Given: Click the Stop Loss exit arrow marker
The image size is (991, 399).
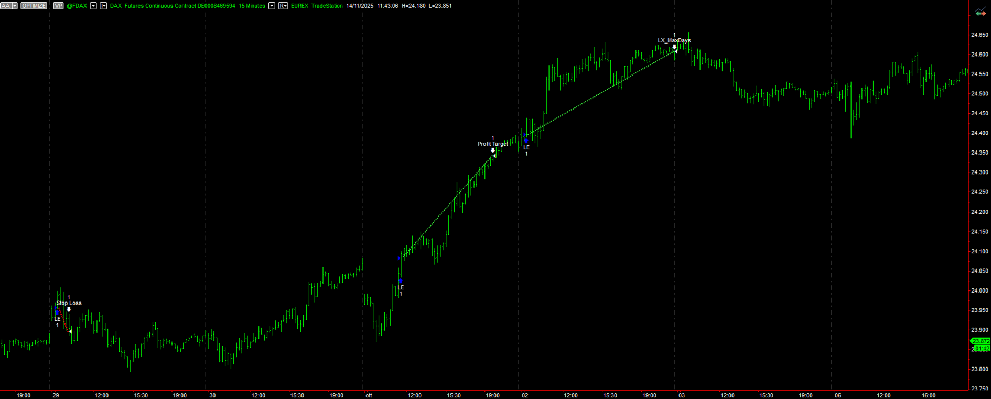Looking at the screenshot, I should (x=69, y=309).
